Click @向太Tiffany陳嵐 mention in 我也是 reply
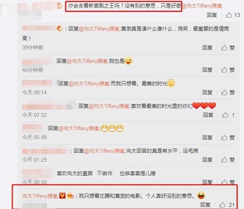 (x=87, y=61)
